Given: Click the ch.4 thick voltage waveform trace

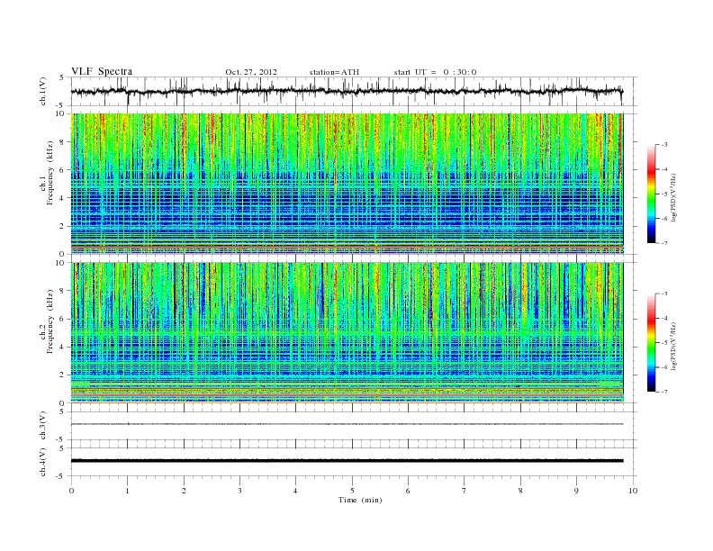Looking at the screenshot, I should point(347,461).
